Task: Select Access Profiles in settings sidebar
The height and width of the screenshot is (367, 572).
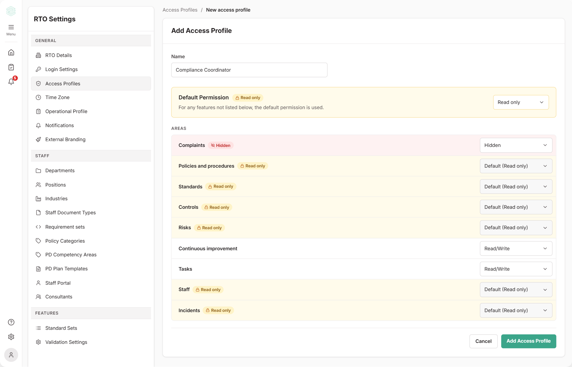Action: tap(91, 84)
